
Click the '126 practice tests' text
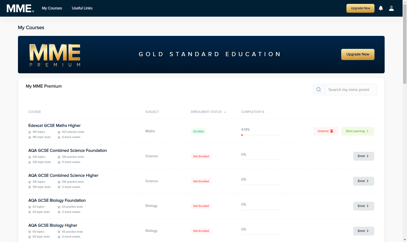pos(73,157)
